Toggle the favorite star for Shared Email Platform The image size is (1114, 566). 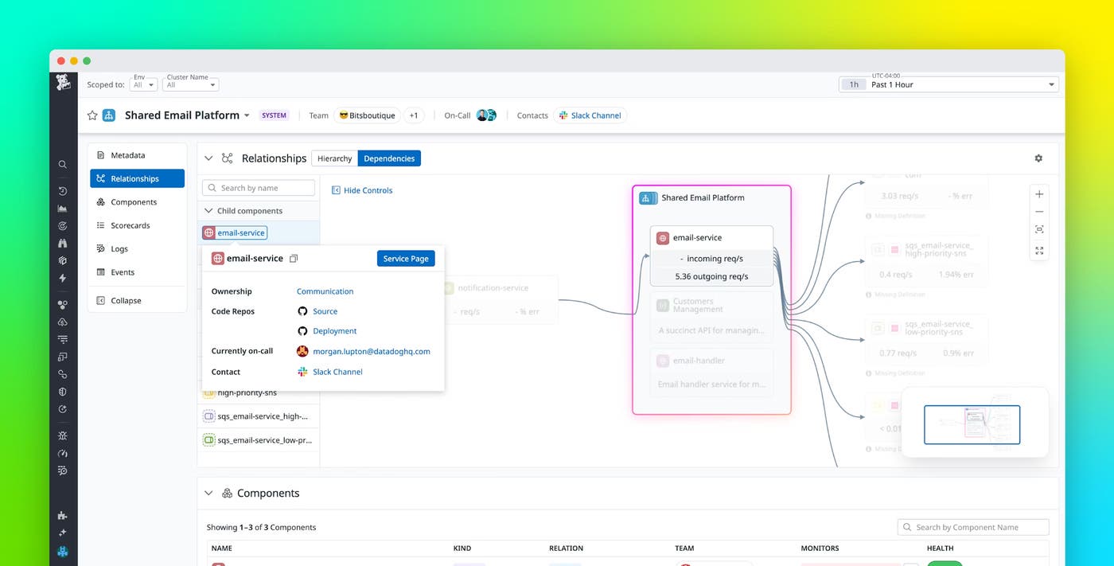(x=92, y=115)
